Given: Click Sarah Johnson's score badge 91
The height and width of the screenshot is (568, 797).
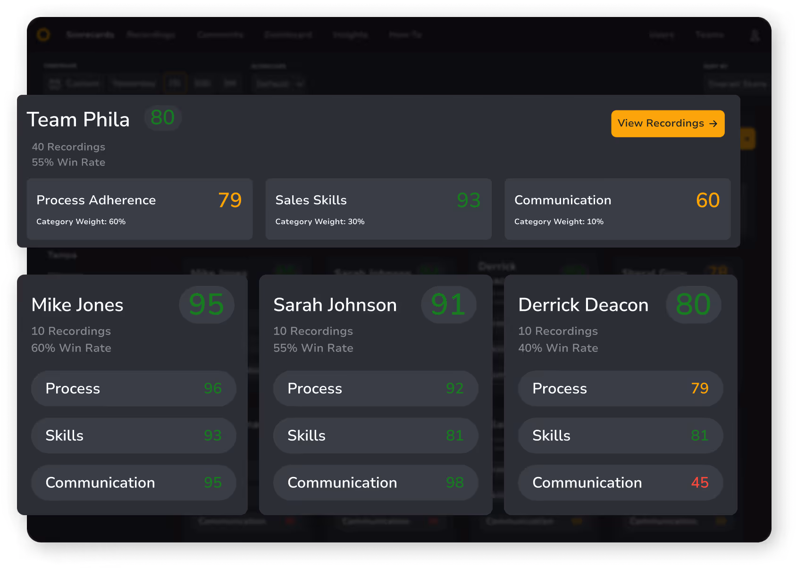Looking at the screenshot, I should click(x=448, y=304).
